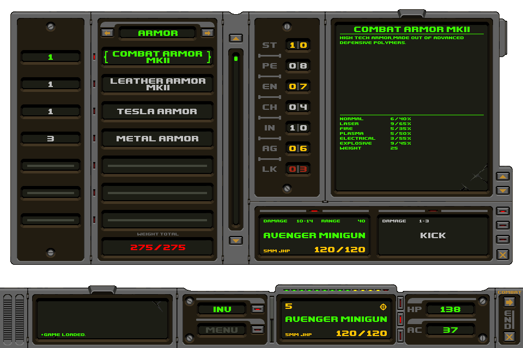This screenshot has height=348, width=523.
Task: Click quantity 1 beside Combat Armor MKII
Action: click(x=50, y=57)
